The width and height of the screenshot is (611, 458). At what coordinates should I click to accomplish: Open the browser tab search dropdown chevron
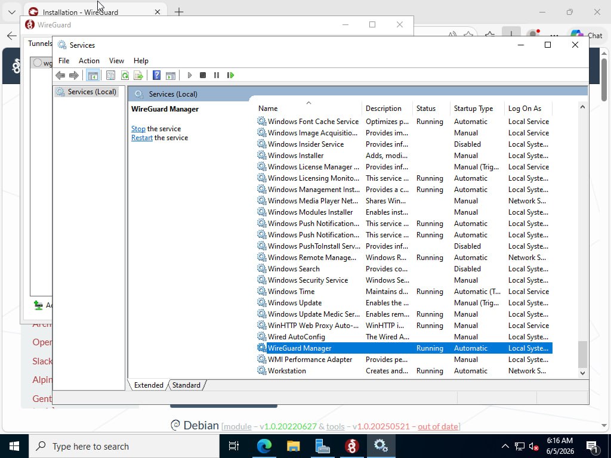pyautogui.click(x=12, y=12)
